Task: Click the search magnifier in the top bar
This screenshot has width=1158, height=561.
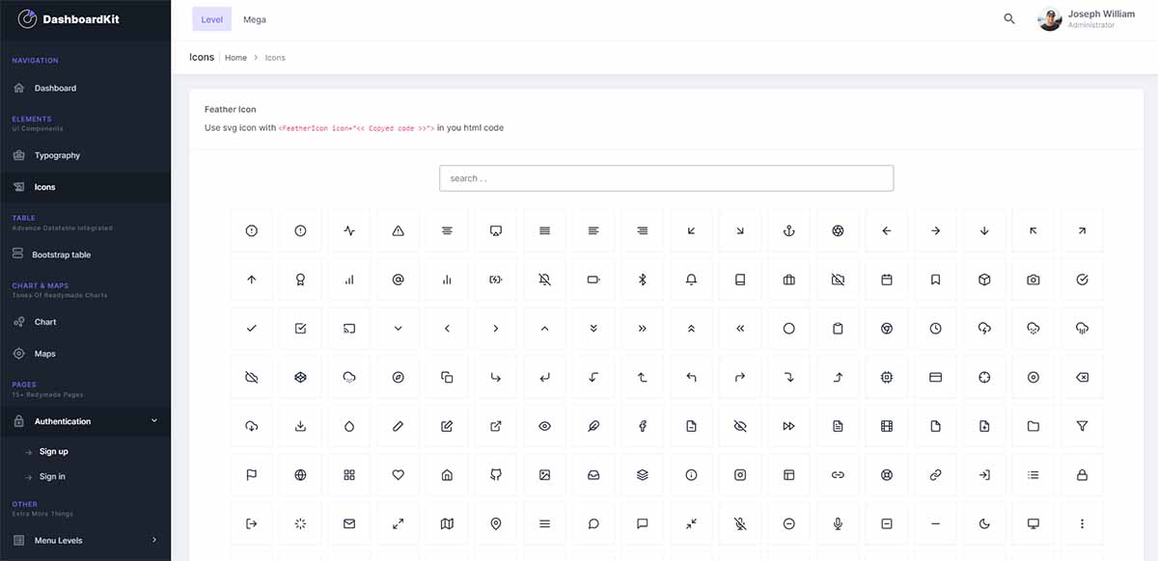Action: (1008, 18)
